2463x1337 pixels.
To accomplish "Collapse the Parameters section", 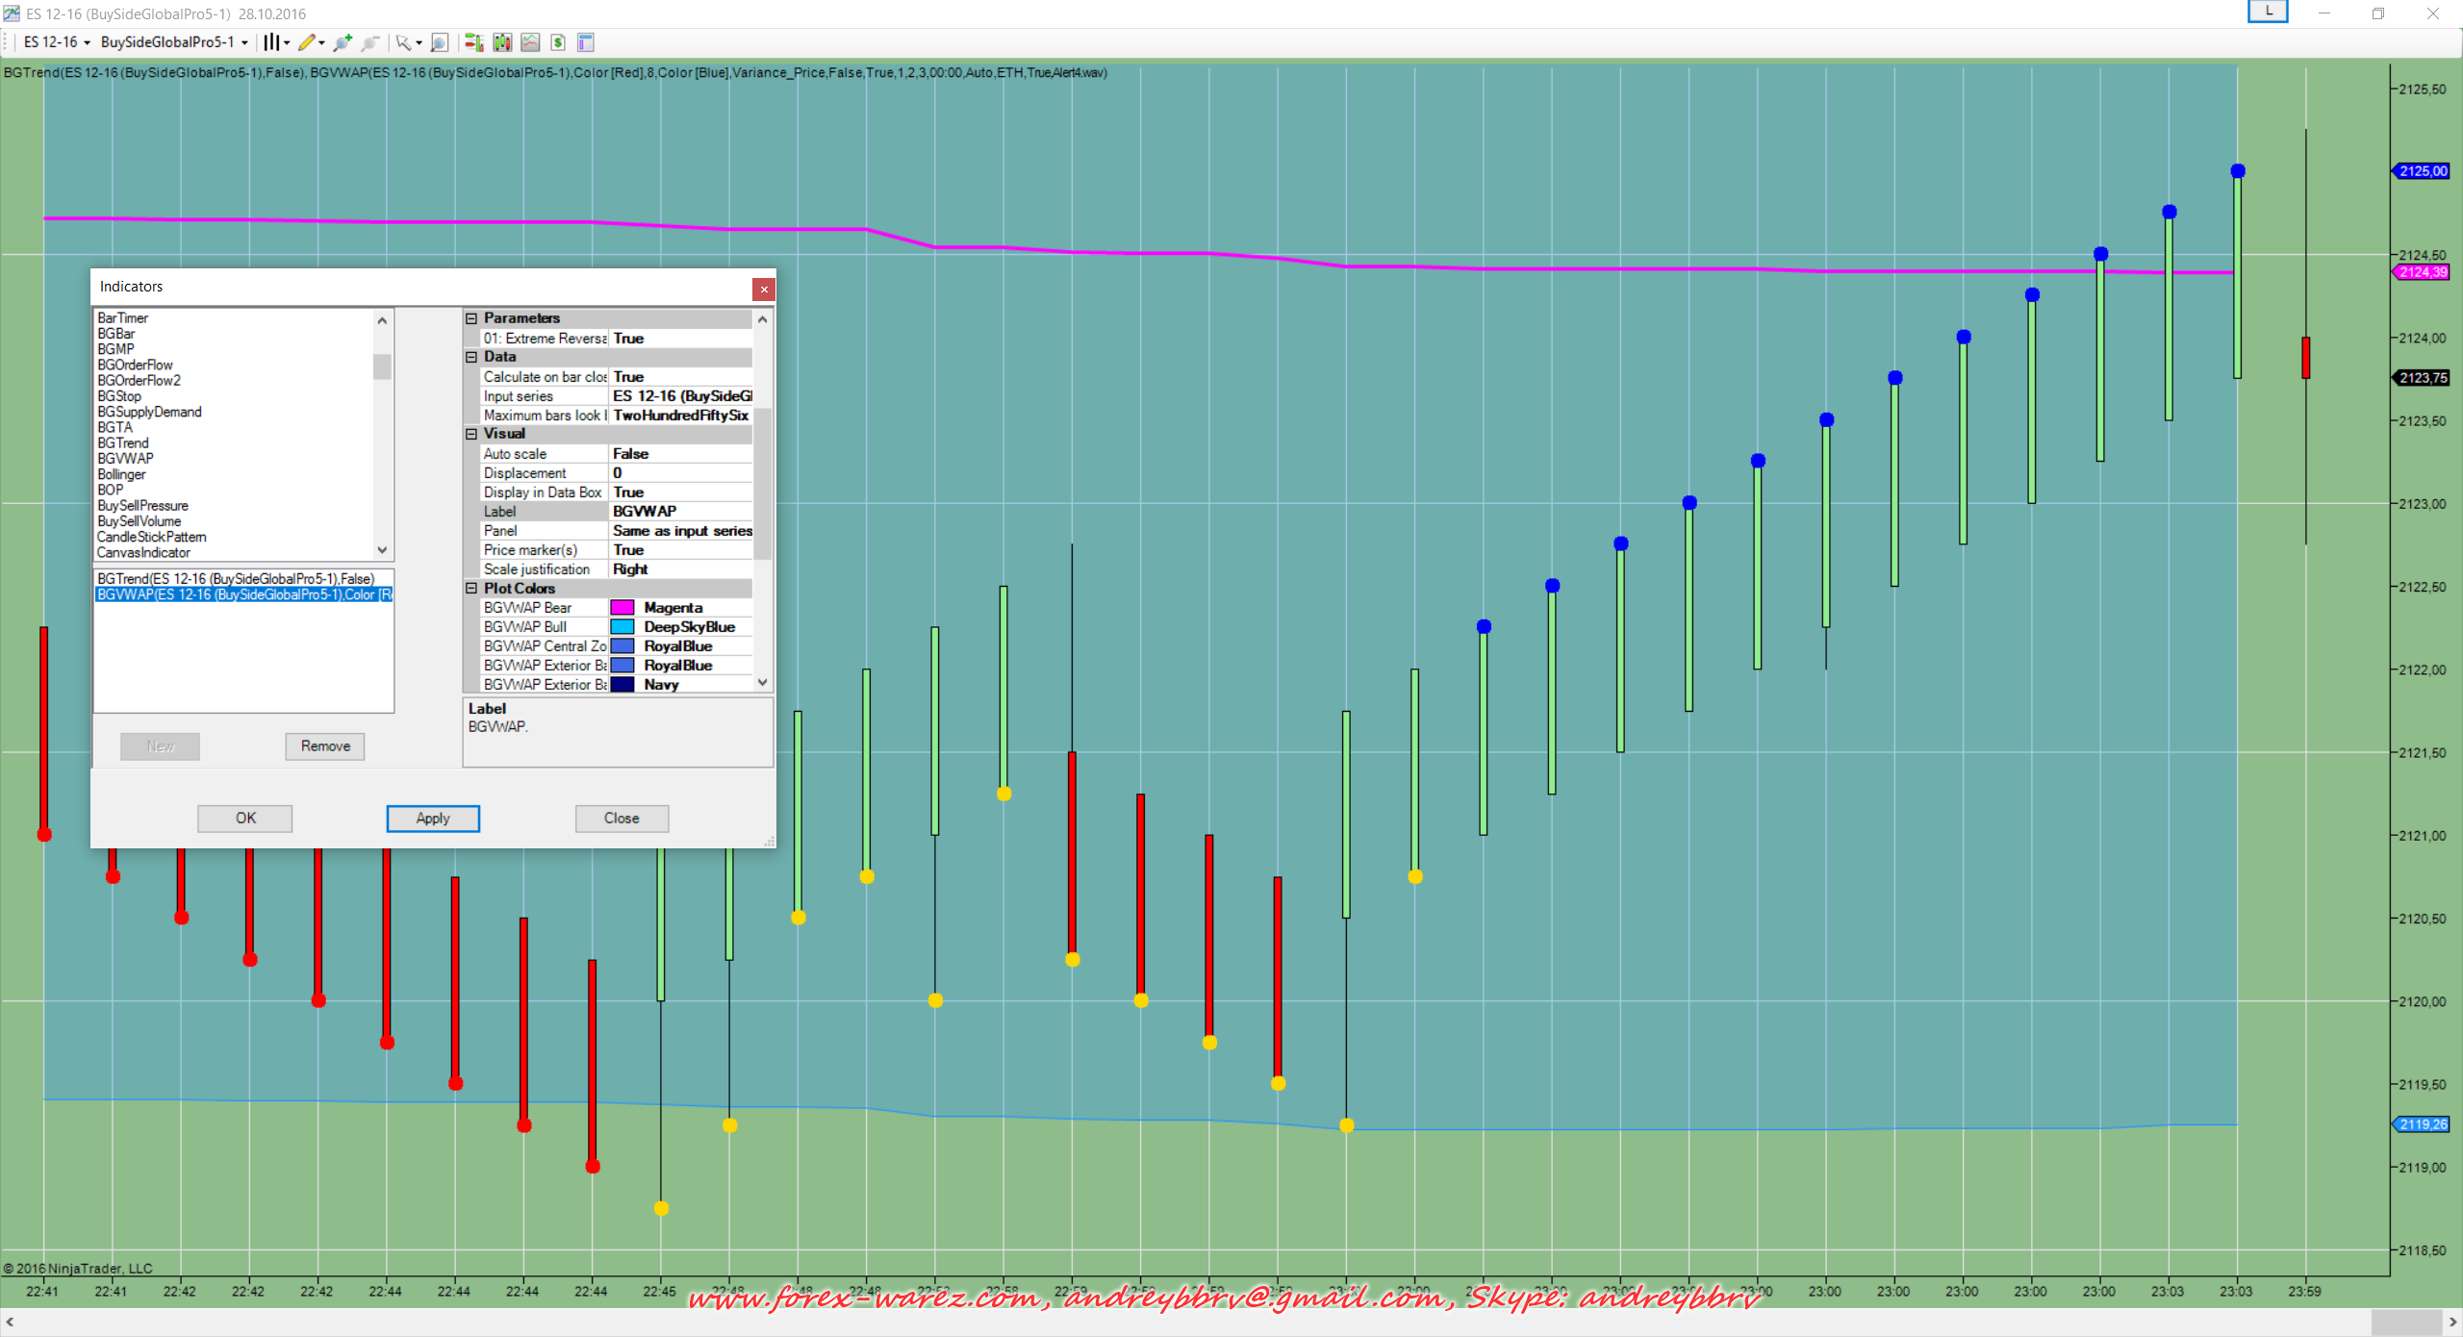I will [471, 318].
